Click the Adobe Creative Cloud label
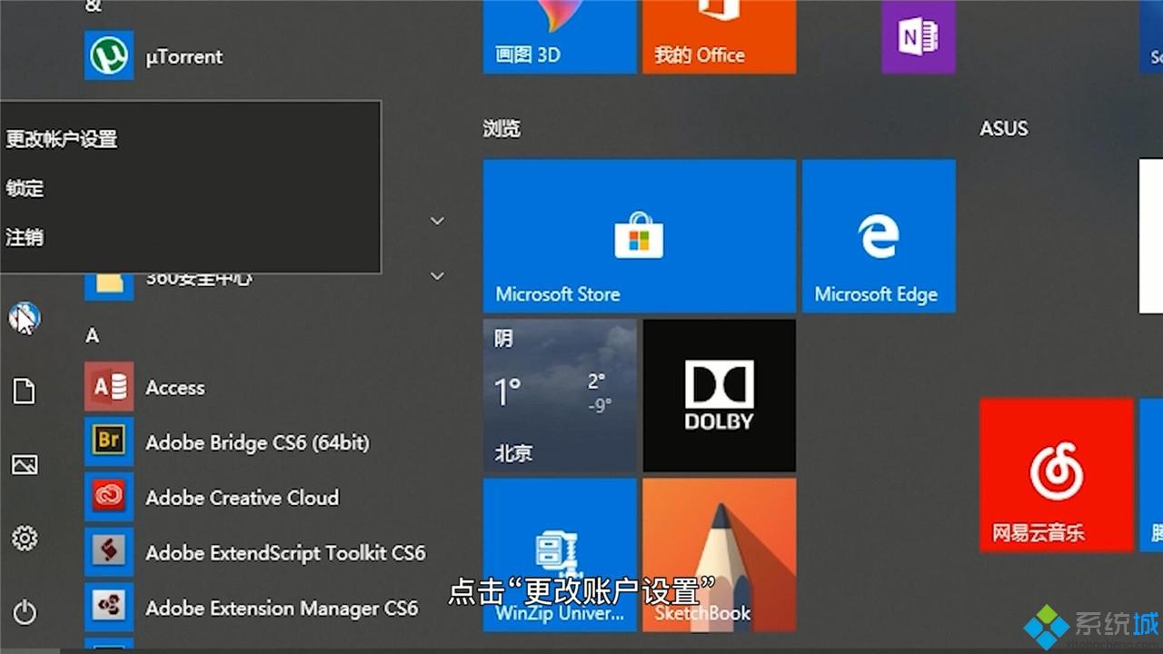The width and height of the screenshot is (1163, 654). pyautogui.click(x=242, y=498)
